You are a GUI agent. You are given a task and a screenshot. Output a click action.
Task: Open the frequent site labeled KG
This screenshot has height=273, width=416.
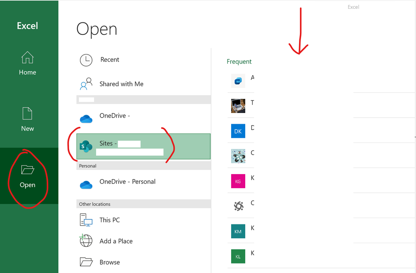point(238,181)
